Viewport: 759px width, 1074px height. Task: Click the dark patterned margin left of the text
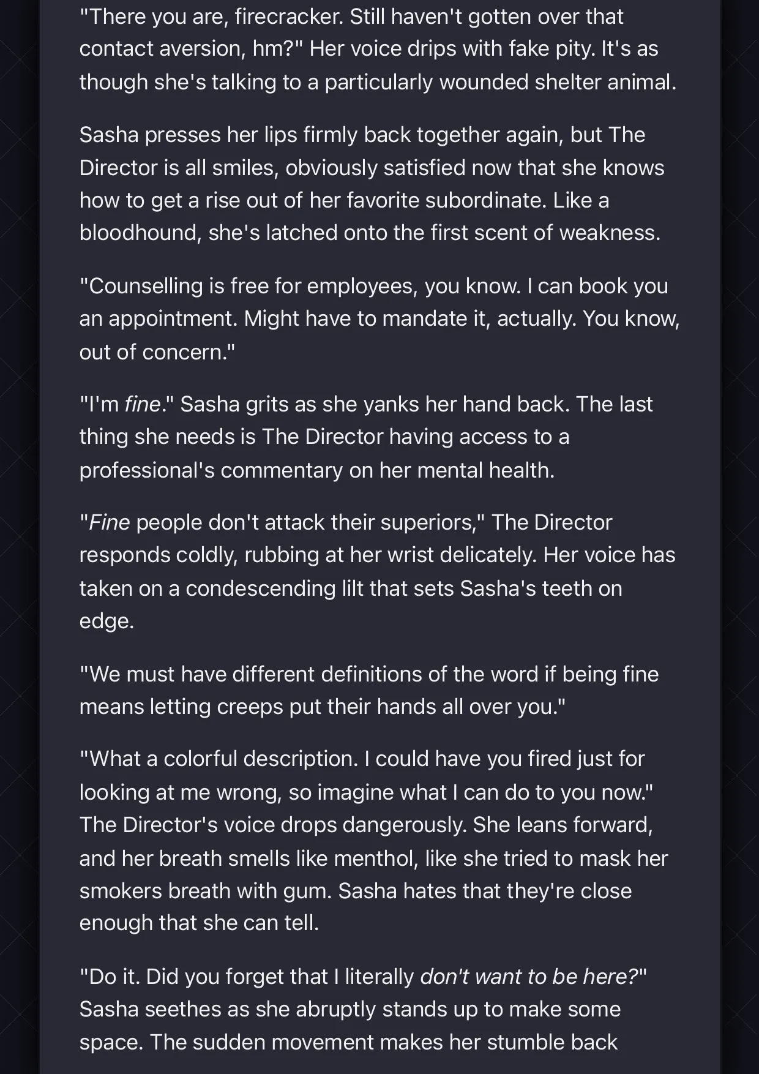(x=20, y=537)
